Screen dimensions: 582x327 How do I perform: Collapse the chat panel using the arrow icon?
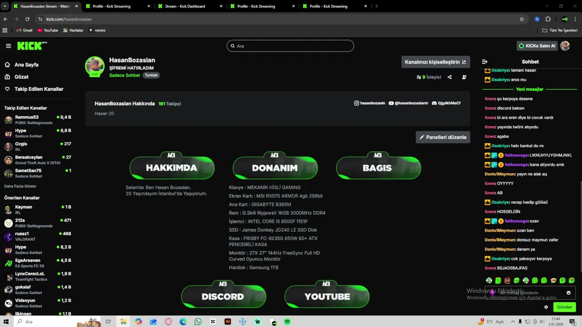(485, 62)
